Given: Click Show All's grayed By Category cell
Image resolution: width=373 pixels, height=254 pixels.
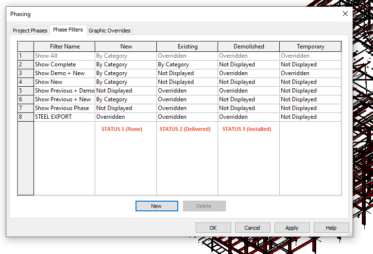Looking at the screenshot, I should 126,56.
